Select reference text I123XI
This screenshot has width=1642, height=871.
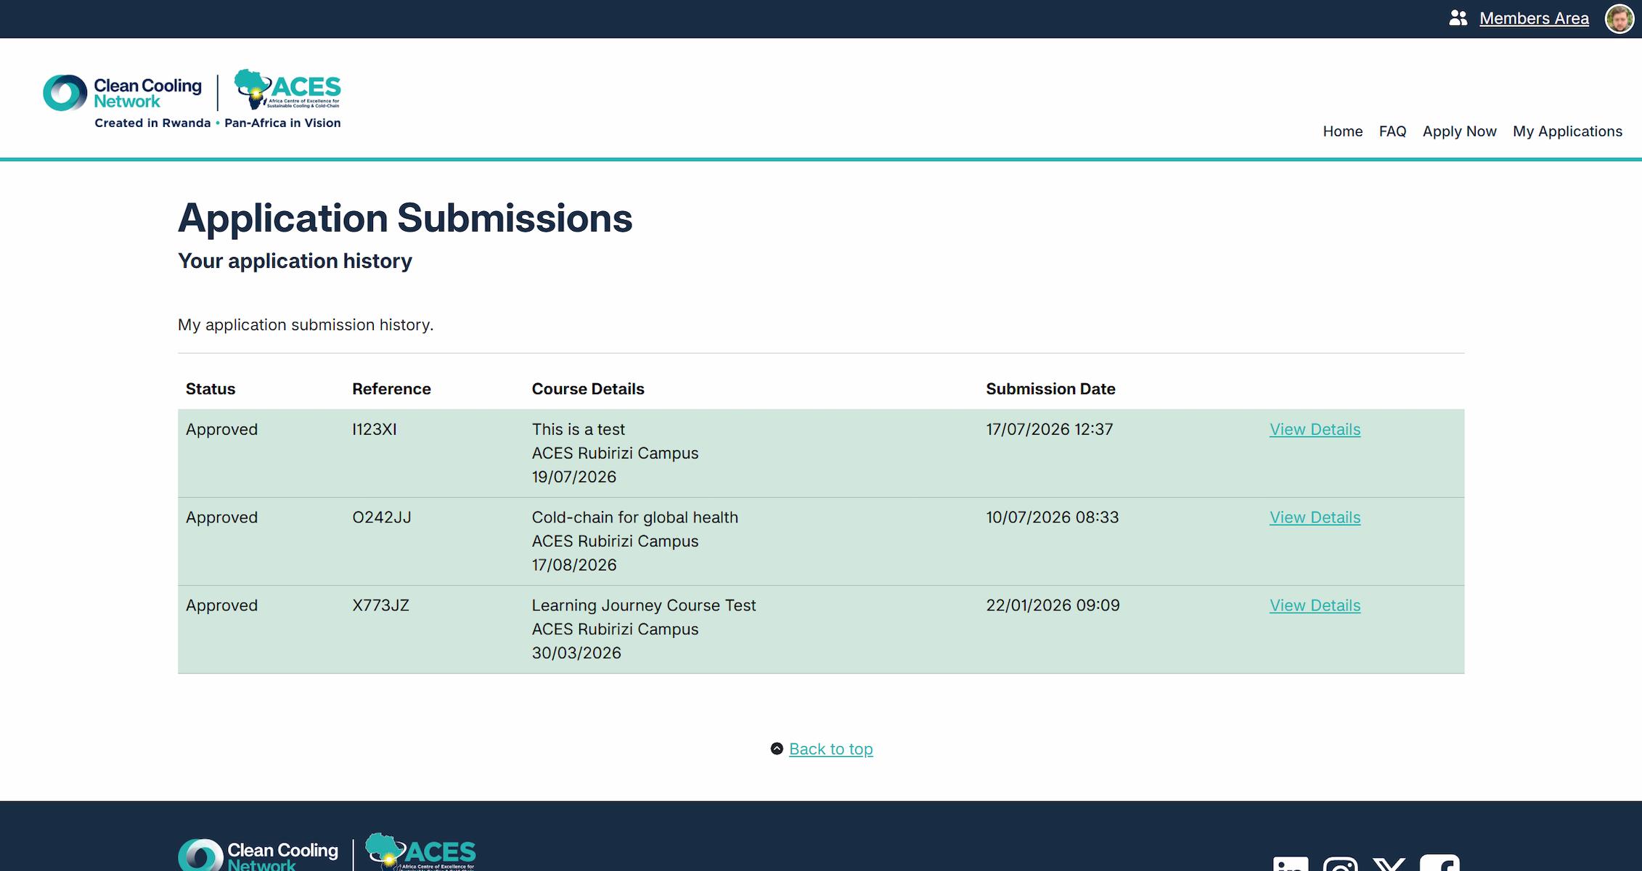[375, 429]
